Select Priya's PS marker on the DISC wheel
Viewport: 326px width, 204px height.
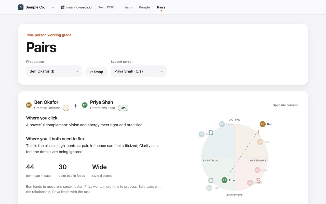(224, 180)
